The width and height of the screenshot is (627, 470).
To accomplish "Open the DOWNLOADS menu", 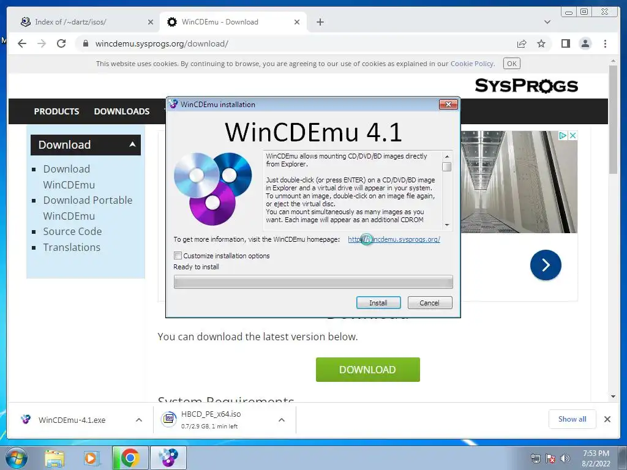I will pyautogui.click(x=122, y=111).
